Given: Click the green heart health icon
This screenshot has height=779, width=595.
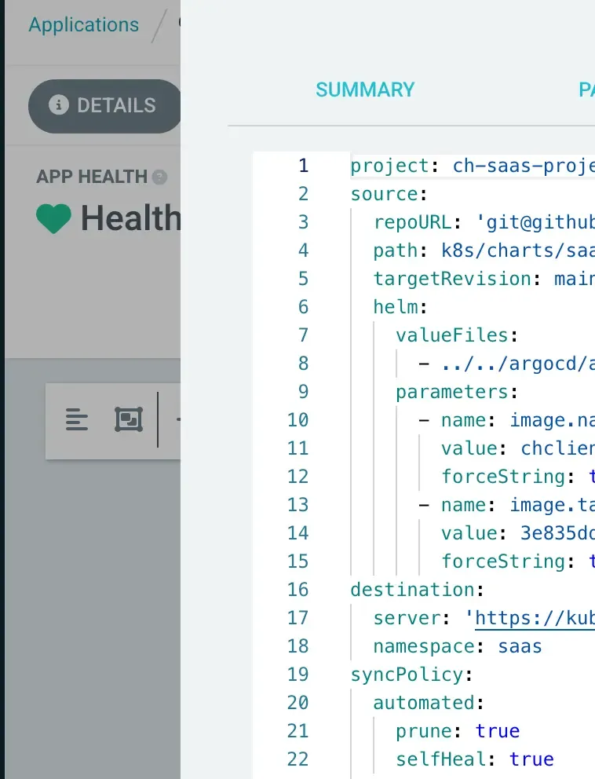Looking at the screenshot, I should [53, 218].
